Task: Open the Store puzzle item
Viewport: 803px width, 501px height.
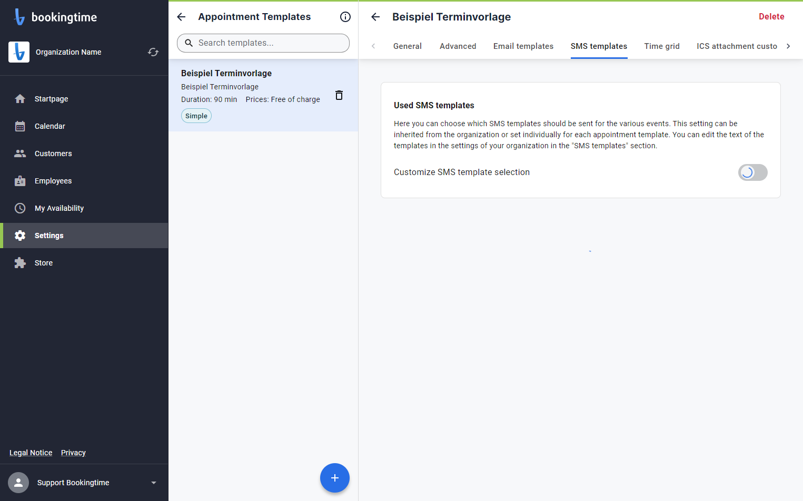Action: coord(84,263)
